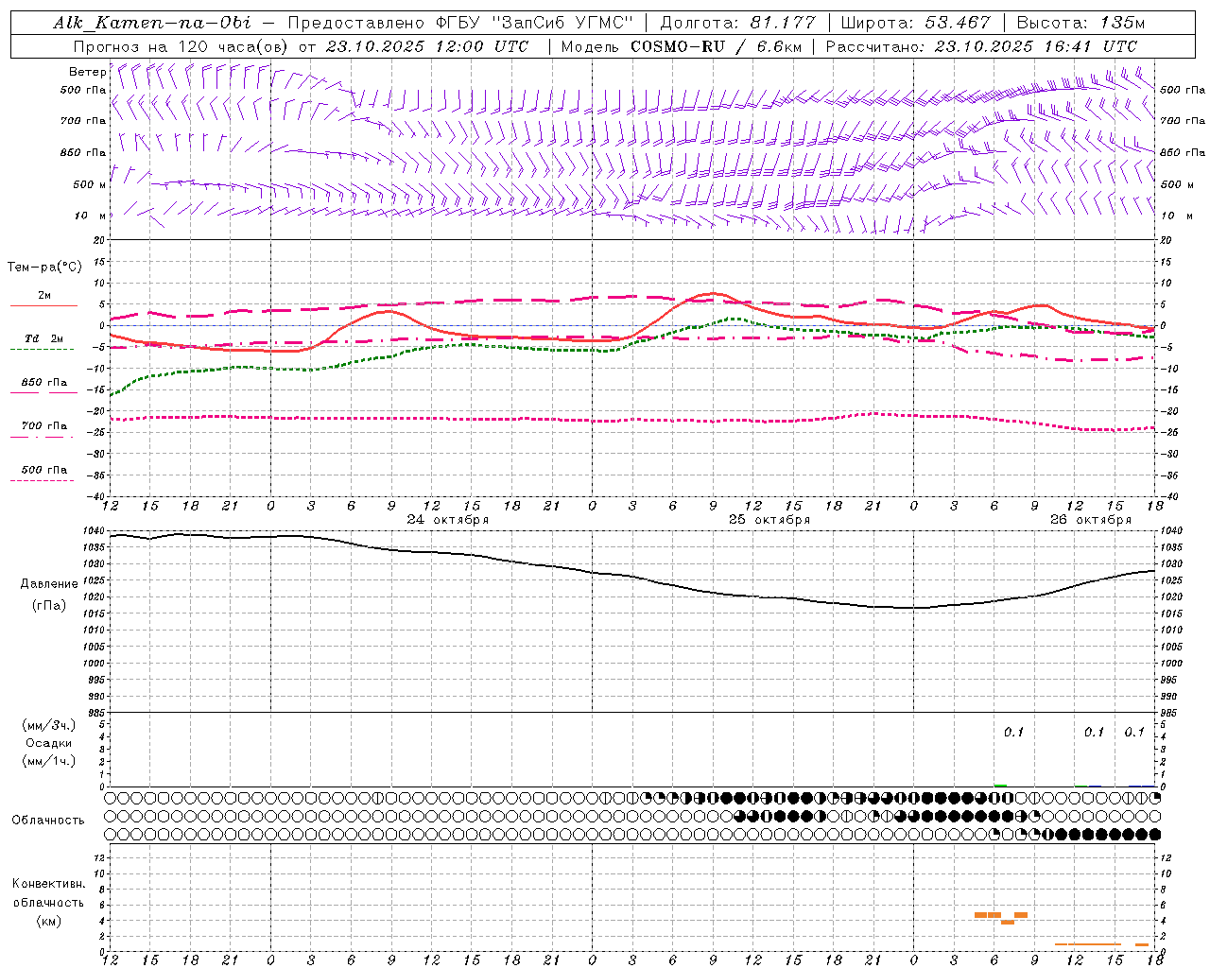This screenshot has width=1210, height=968.
Task: Click the station title Alk_Kamen-na-Obi
Action: 151,23
